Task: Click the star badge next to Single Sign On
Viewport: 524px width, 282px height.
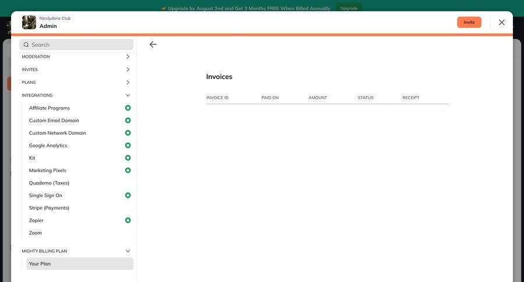Action: 128,195
